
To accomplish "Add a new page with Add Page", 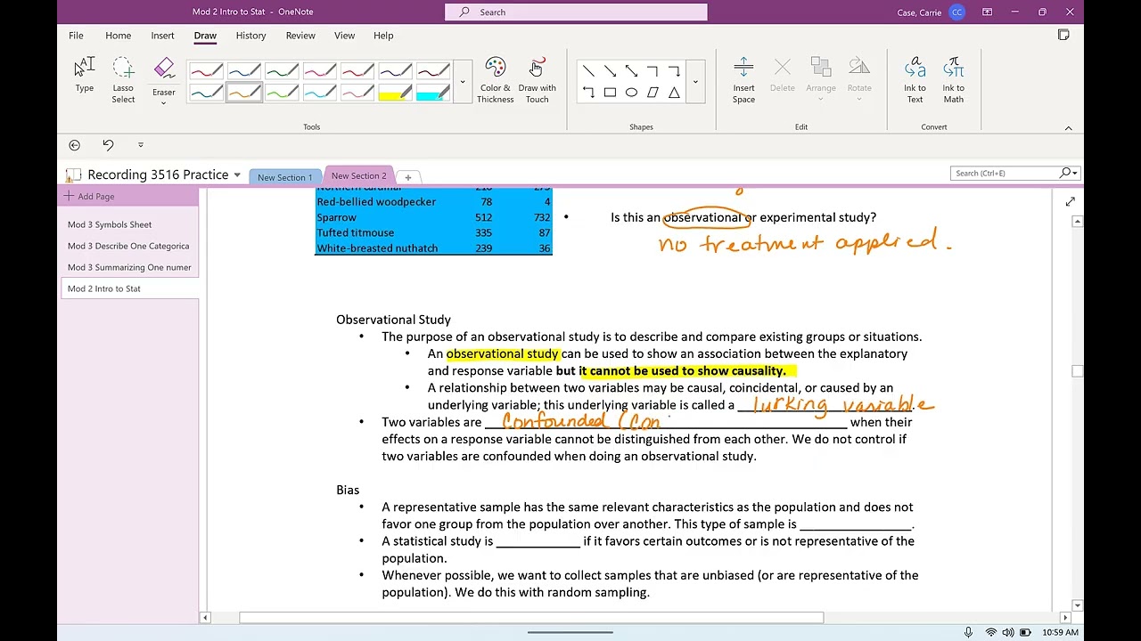I will 89,197.
